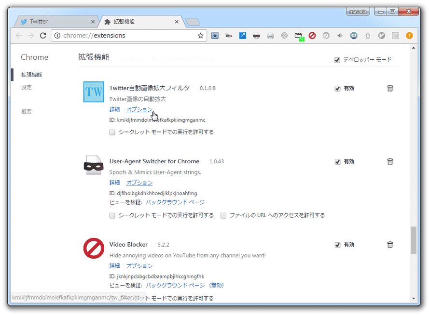Inspect User-Agent Switcher バックグラウンド ページ link
The height and width of the screenshot is (315, 429).
175,202
